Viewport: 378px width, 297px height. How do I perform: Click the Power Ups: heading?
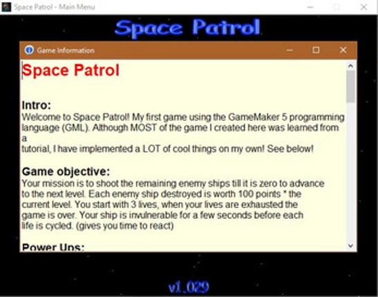(x=53, y=247)
